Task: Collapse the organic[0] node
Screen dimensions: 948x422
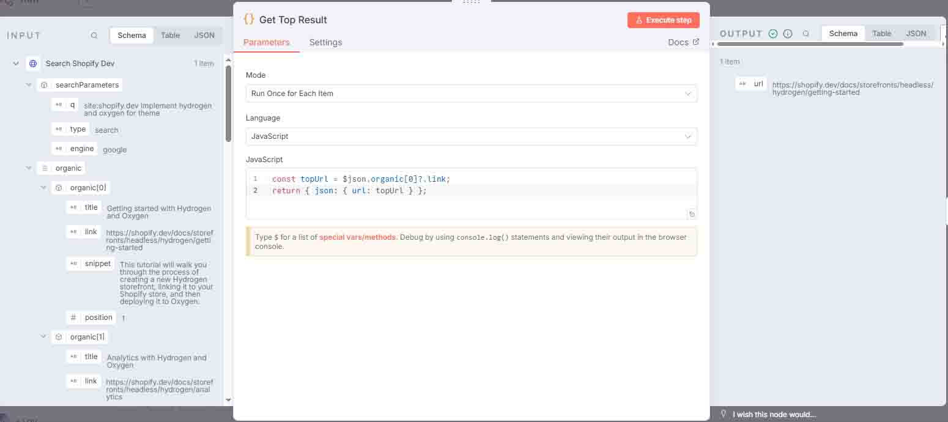Action: tap(43, 188)
